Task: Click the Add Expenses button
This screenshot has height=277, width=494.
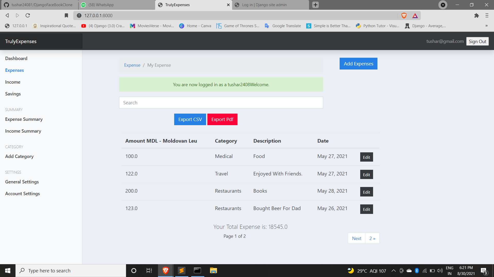Action: [358, 63]
